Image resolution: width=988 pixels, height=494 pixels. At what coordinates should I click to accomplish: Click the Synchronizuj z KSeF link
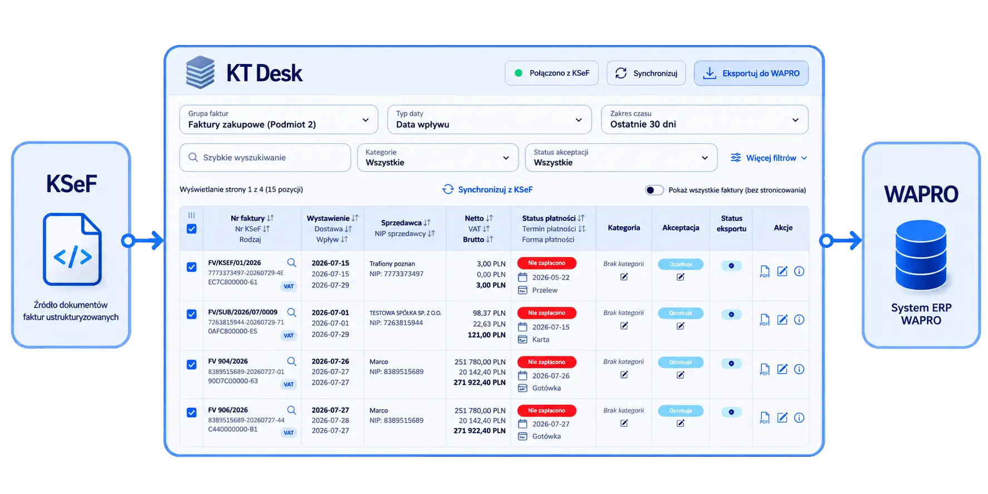click(x=487, y=190)
